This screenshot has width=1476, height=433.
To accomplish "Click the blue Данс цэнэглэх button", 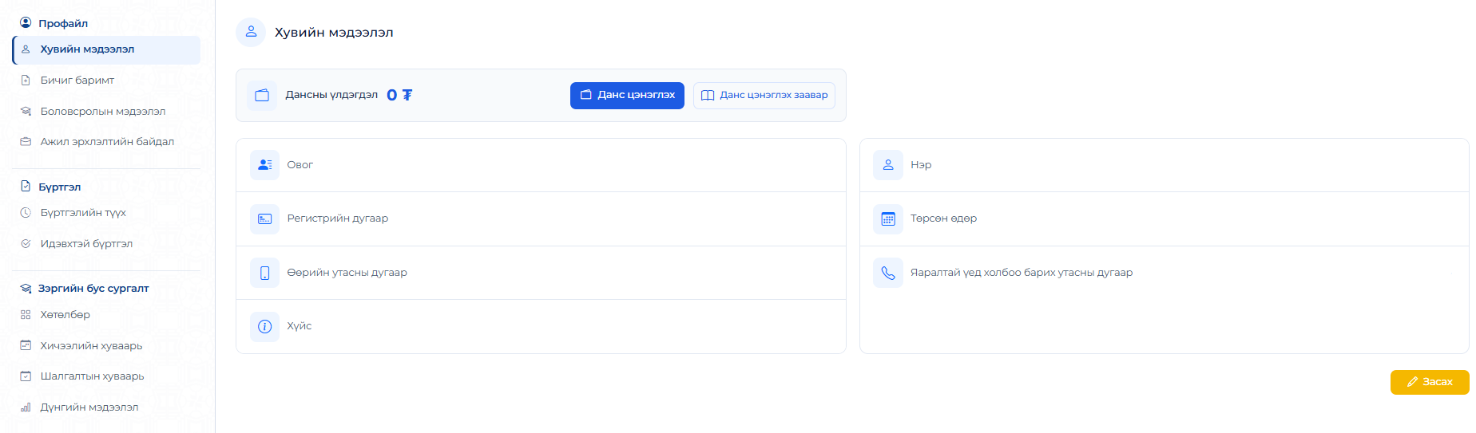I will [x=627, y=95].
